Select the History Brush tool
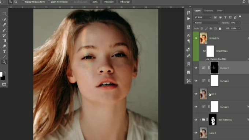 (x=4, y=35)
